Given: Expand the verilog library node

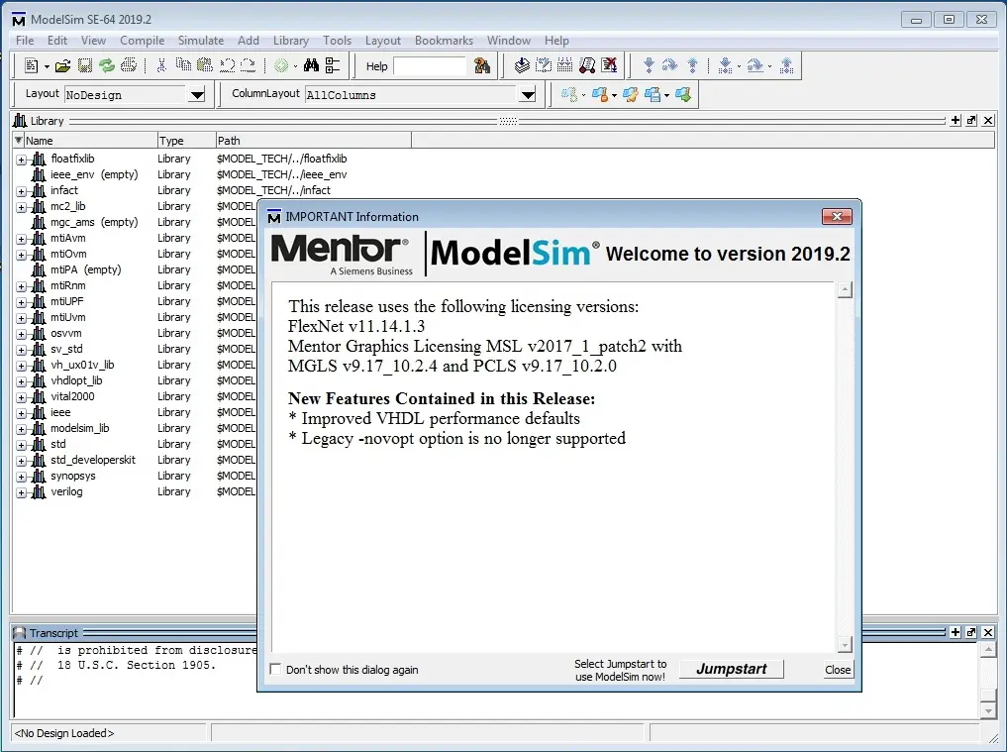Looking at the screenshot, I should click(x=21, y=493).
